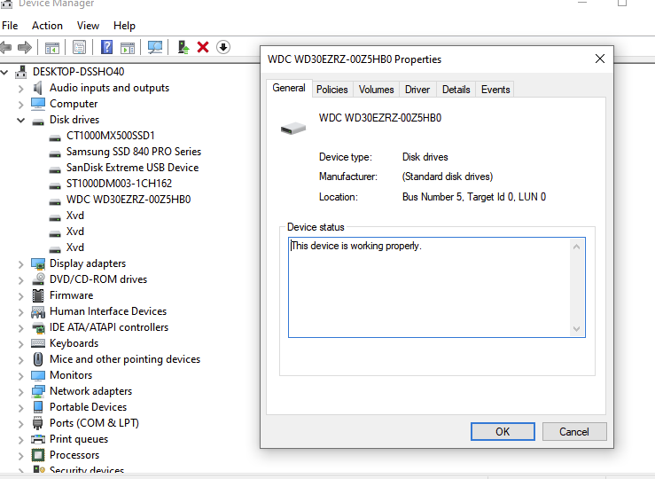Viewport: 655px width, 479px height.
Task: Click Device status scrollbar up arrow
Action: pyautogui.click(x=576, y=247)
